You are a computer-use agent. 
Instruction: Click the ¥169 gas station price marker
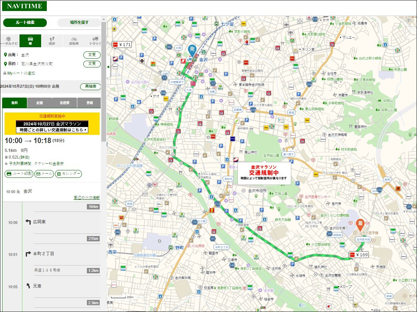(x=359, y=255)
